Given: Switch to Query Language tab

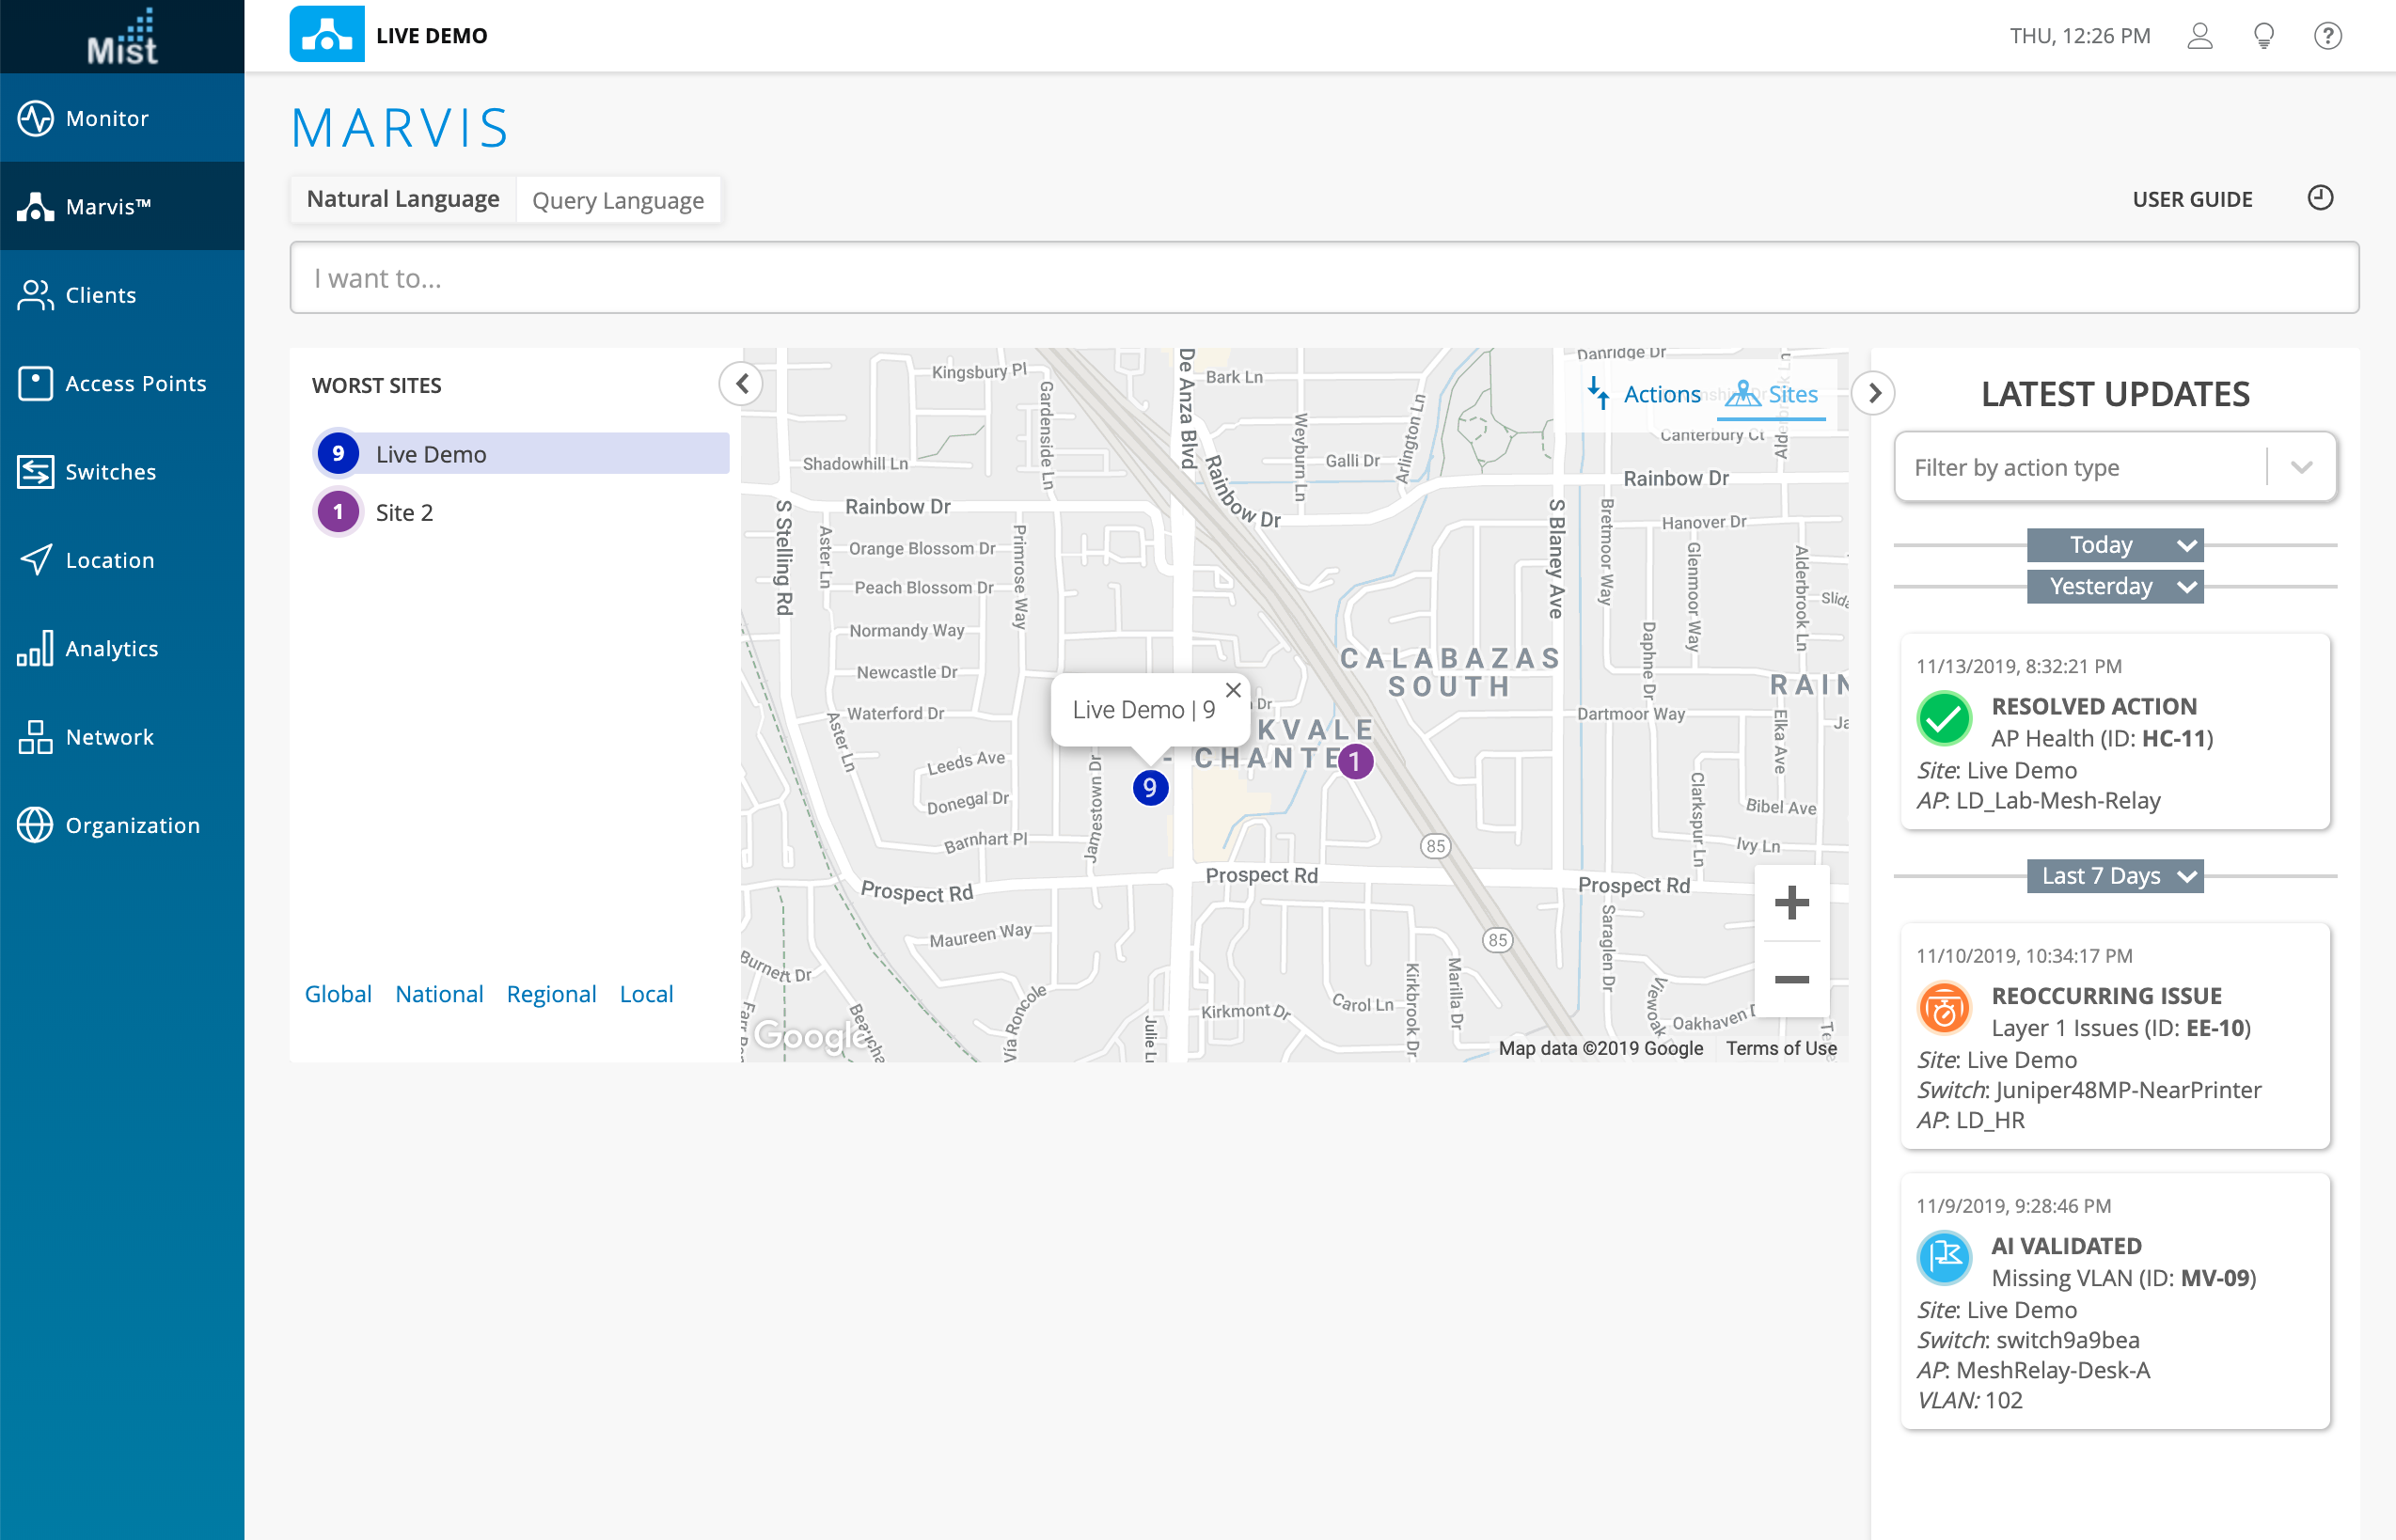Looking at the screenshot, I should coord(617,200).
